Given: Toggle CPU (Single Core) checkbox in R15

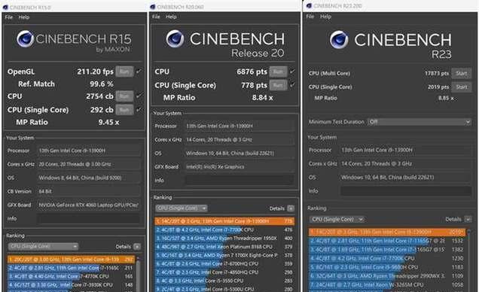Looking at the screenshot, I should tap(139, 110).
